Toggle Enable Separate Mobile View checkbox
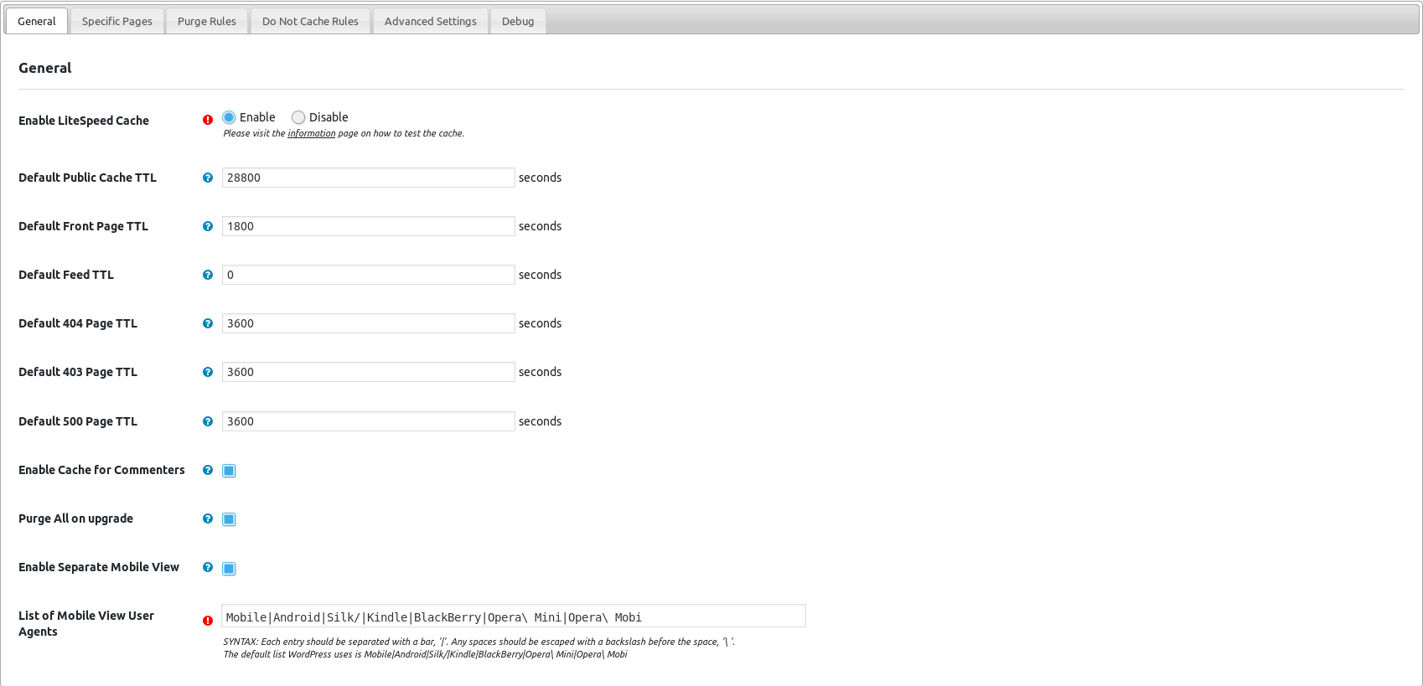 pos(229,569)
